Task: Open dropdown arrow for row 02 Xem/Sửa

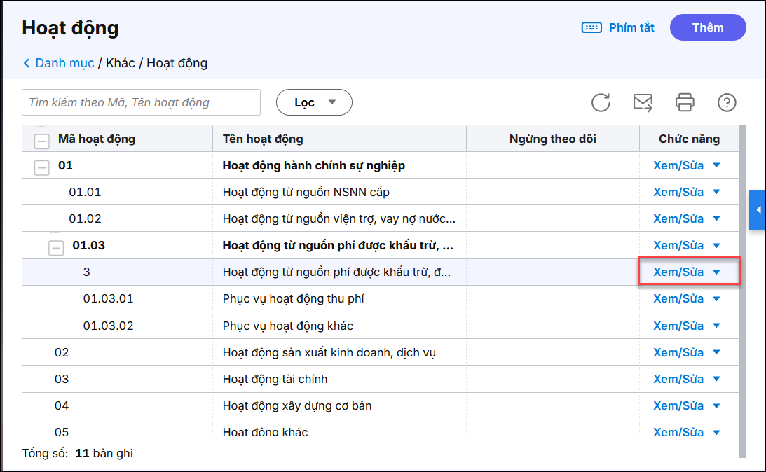Action: pyautogui.click(x=716, y=352)
